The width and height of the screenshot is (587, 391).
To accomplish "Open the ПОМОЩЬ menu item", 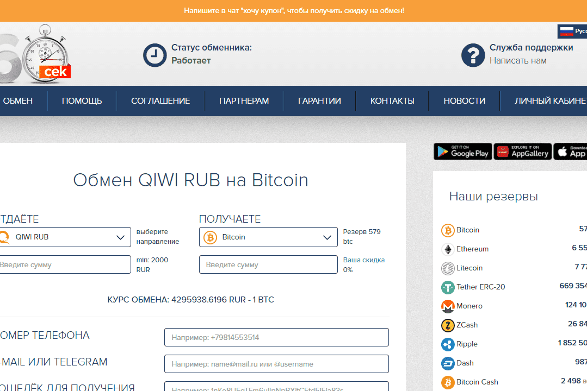I will click(82, 101).
